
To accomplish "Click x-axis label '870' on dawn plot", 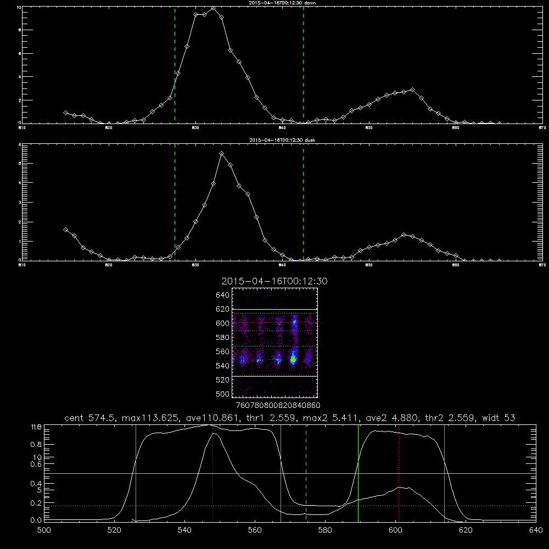I will pos(542,128).
